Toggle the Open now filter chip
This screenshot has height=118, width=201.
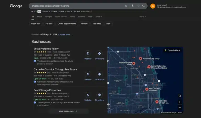[x=36, y=24]
